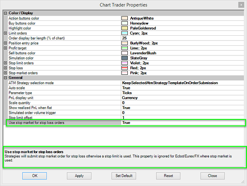Click the Highlight color PaleGoldenrod swatch
Viewport: 247px width, 186px height.
pyautogui.click(x=124, y=28)
